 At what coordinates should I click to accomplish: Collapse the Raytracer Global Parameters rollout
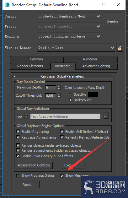(x=62, y=76)
